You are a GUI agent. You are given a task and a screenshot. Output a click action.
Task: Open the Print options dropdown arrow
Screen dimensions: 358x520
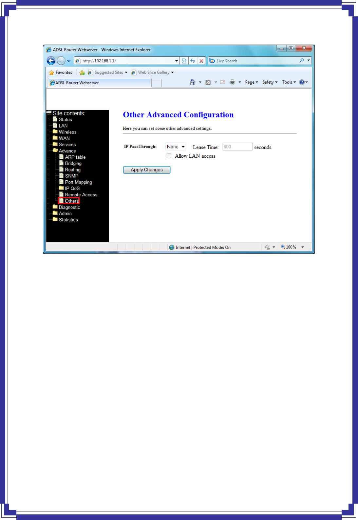point(240,82)
